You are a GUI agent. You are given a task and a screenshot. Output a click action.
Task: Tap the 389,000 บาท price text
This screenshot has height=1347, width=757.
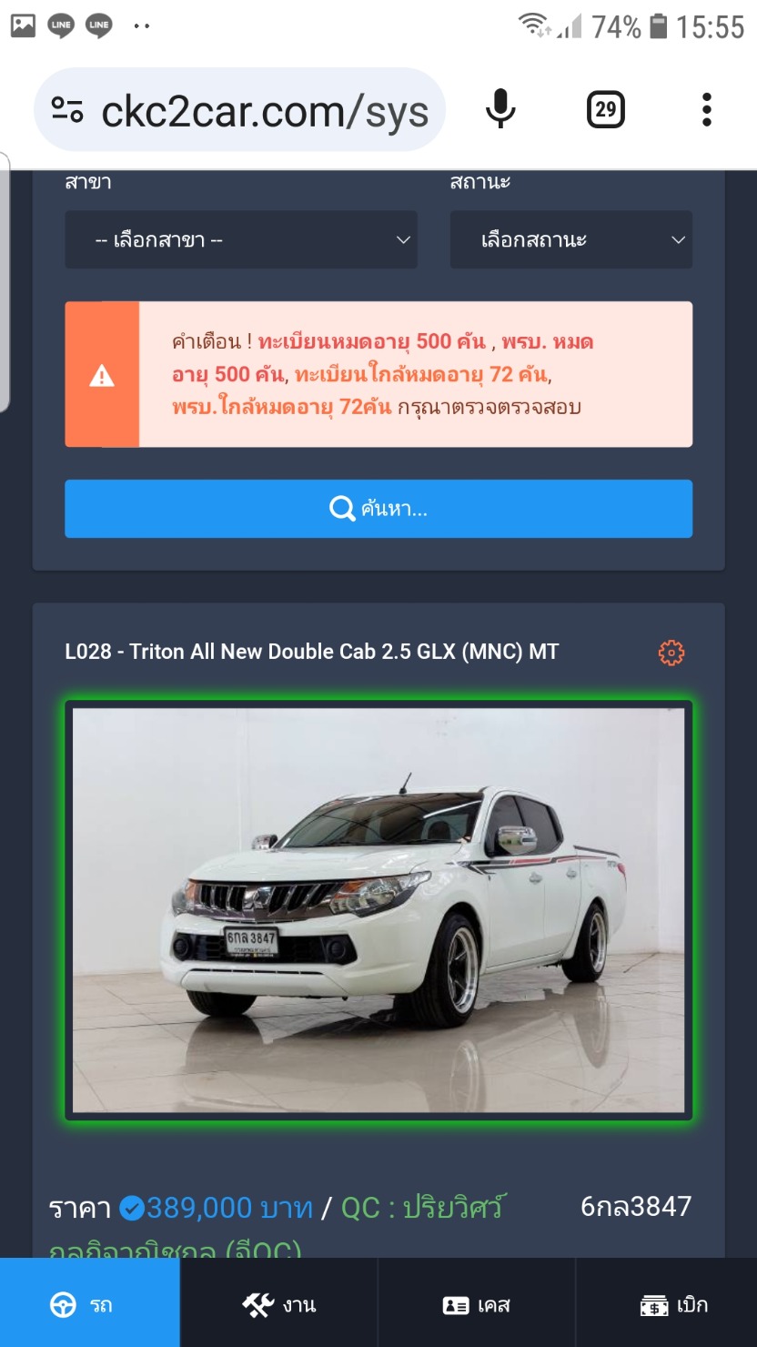tap(229, 1208)
